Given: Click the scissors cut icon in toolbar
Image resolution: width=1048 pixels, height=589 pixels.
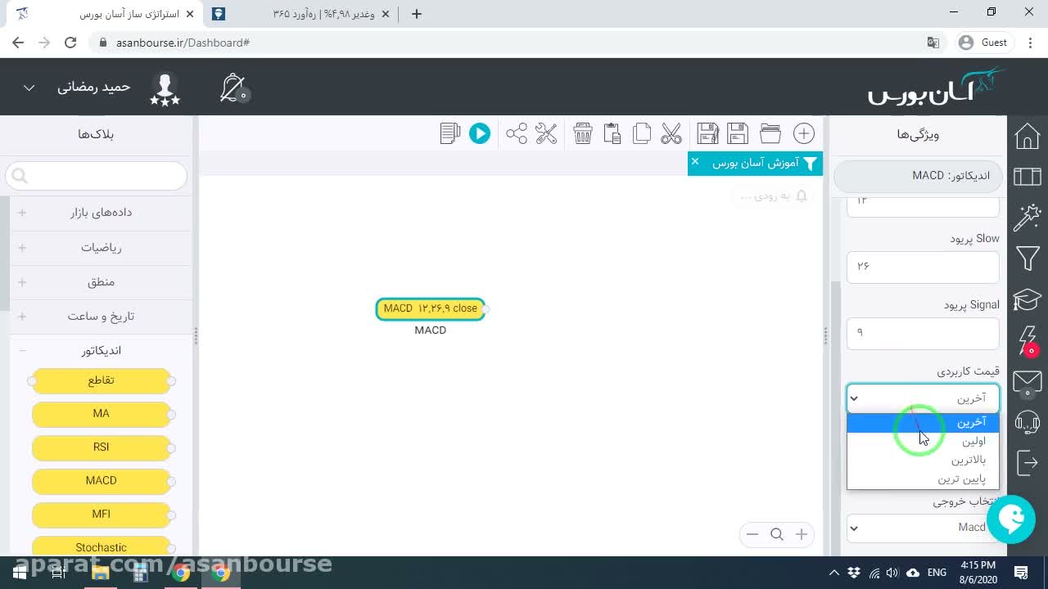Looking at the screenshot, I should pyautogui.click(x=671, y=133).
